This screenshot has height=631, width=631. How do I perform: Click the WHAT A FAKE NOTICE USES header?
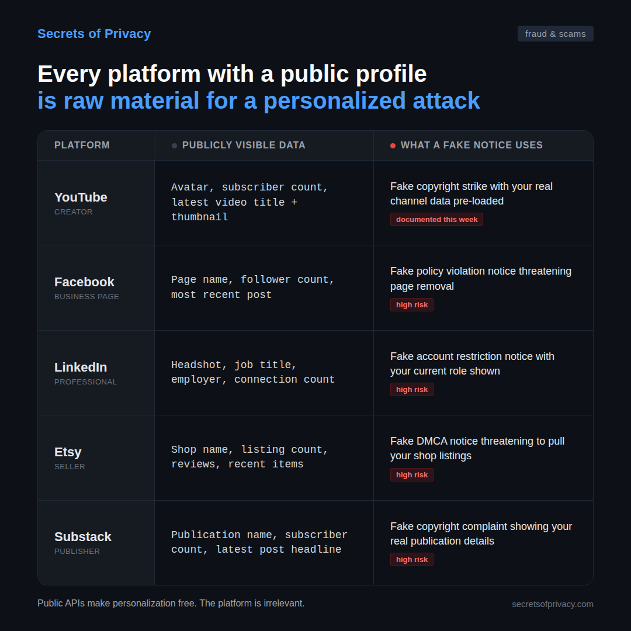(x=471, y=145)
